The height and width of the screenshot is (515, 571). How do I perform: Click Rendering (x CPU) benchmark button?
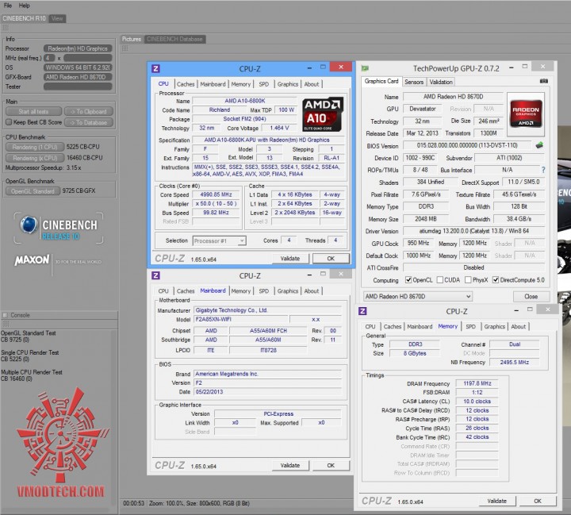(x=35, y=158)
